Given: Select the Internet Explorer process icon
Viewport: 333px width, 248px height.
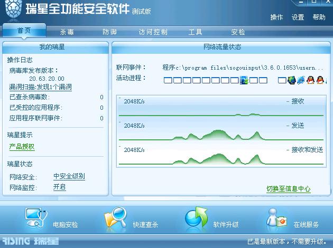Looking at the screenshot, I should click(301, 80).
